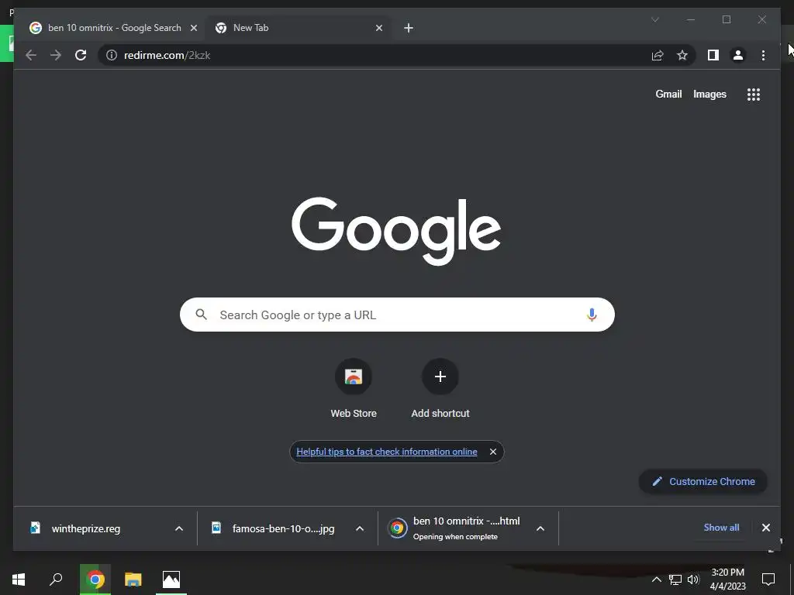Open network status tray icon

[x=675, y=580]
